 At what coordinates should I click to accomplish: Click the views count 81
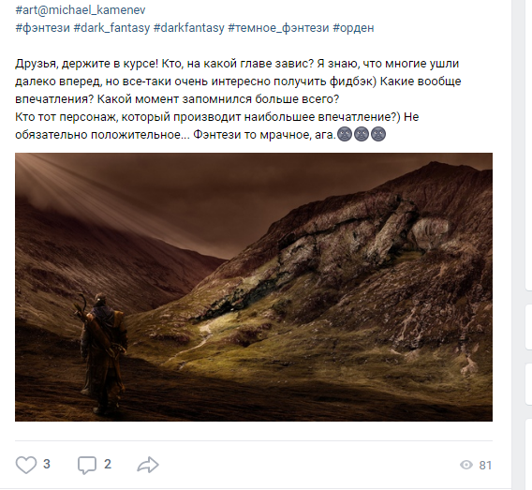pos(485,466)
